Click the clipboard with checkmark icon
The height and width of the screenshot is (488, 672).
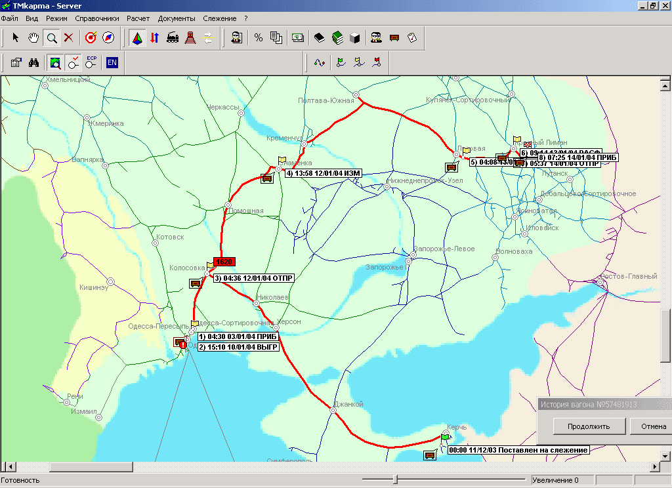tap(412, 38)
